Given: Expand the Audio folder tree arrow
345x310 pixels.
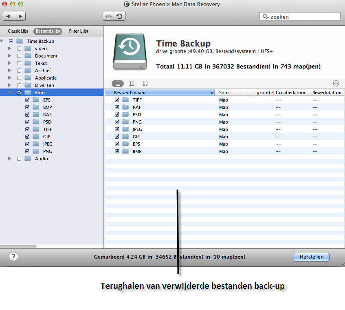Looking at the screenshot, I should pos(9,158).
